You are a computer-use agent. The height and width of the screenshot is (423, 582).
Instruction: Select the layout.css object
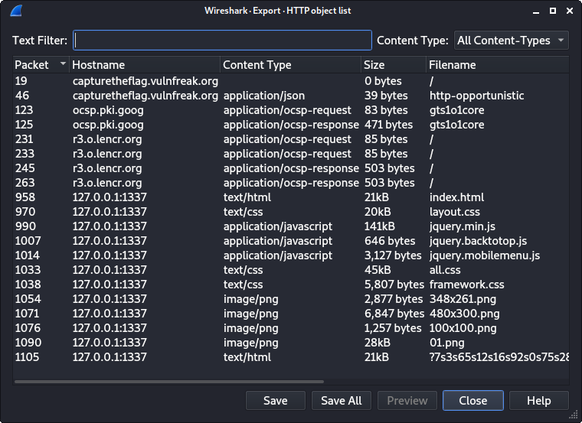click(454, 212)
